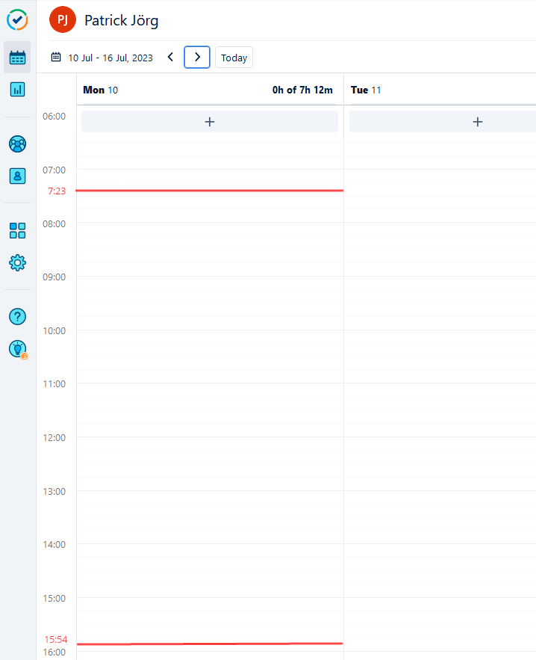Click the 7:23 red time marker line
The width and height of the screenshot is (536, 660).
click(209, 191)
